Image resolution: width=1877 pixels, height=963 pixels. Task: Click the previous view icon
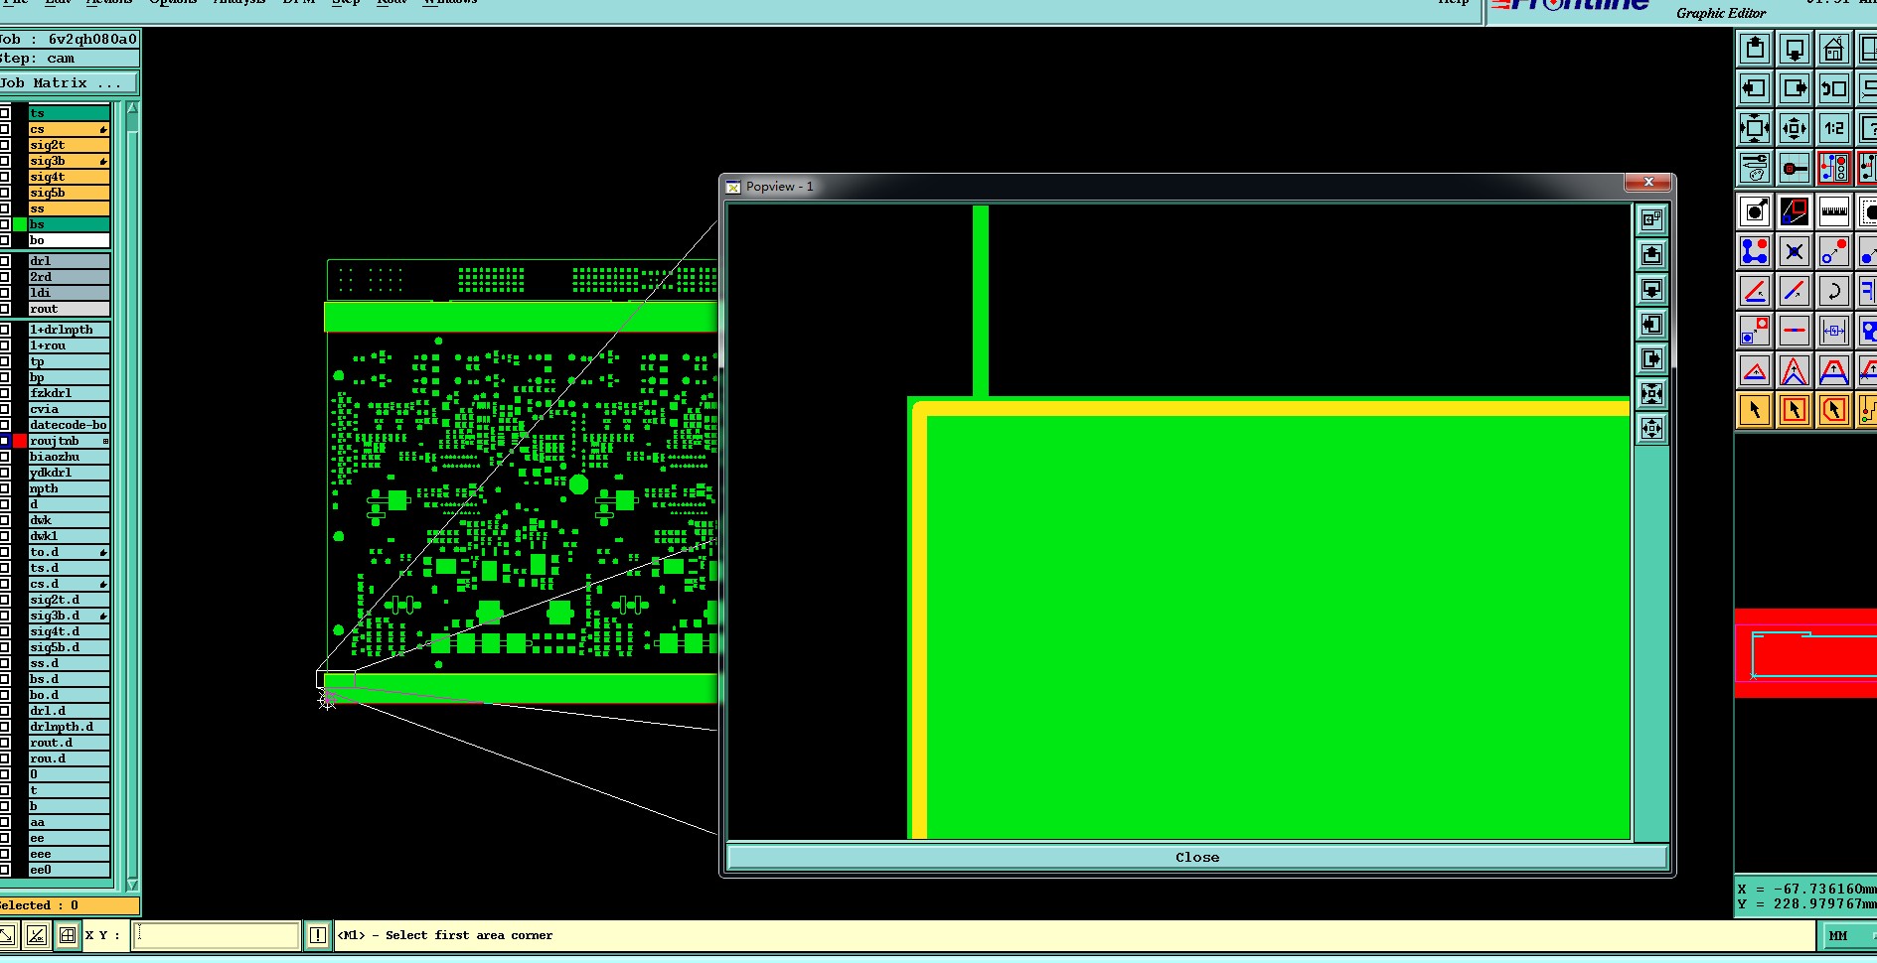click(1834, 88)
